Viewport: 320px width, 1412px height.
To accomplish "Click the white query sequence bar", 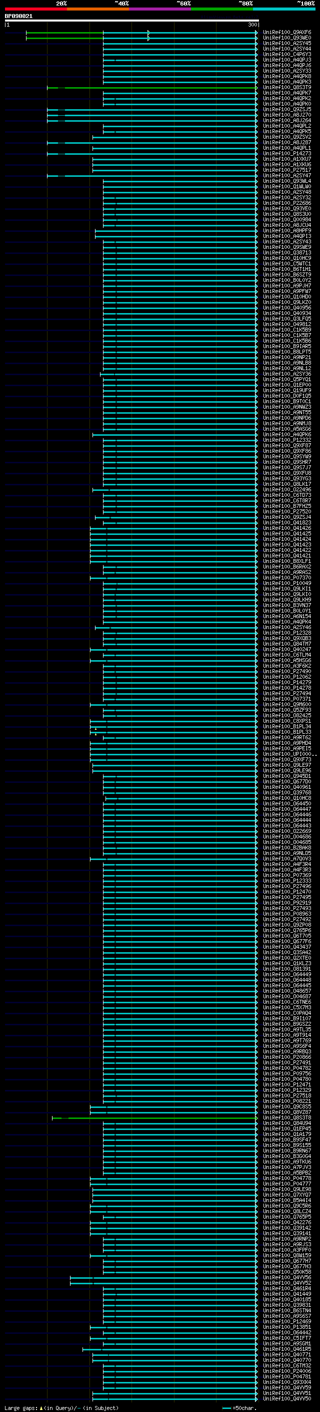I will point(132,21).
